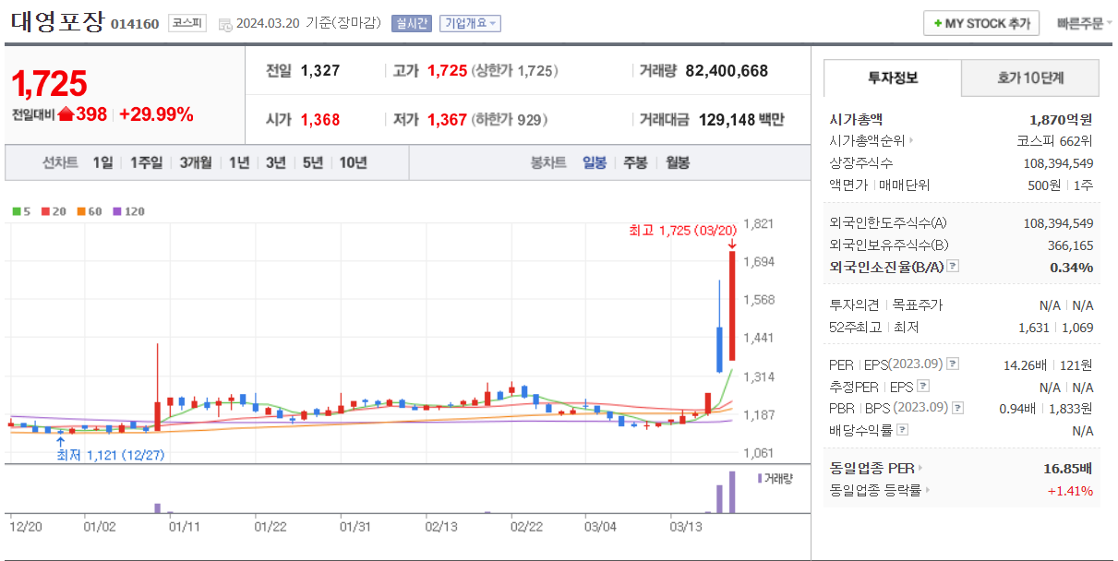Click the 투자의견 label
The image size is (1118, 561).
[855, 304]
